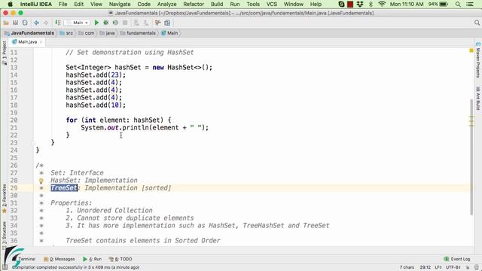This screenshot has width=482, height=271.
Task: Open the Navigate menu
Action: click(x=120, y=4)
